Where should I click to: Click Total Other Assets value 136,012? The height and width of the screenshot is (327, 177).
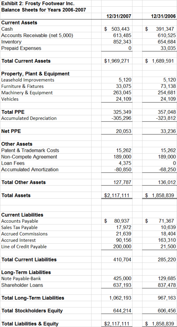[167, 182]
